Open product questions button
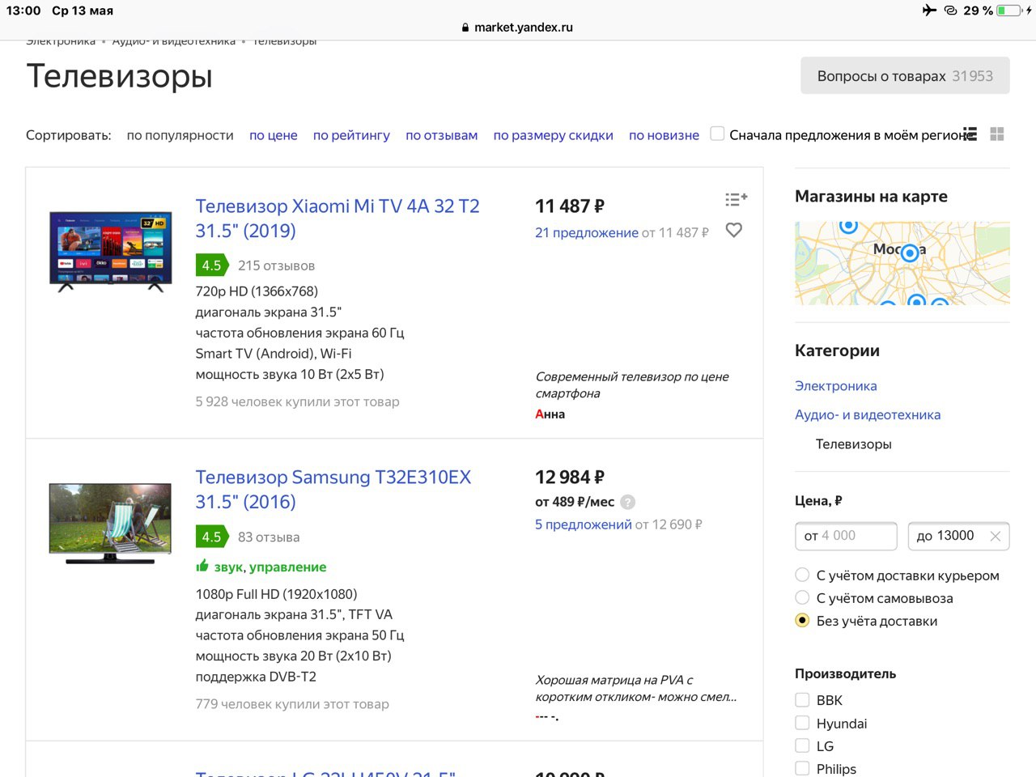This screenshot has height=777, width=1036. (x=905, y=75)
